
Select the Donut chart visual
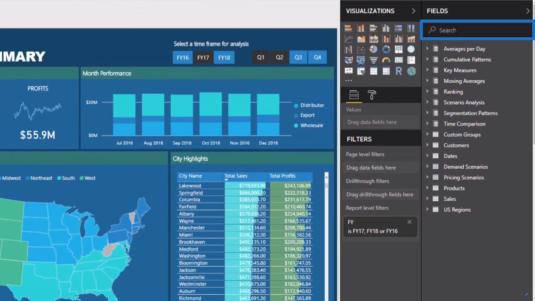point(386,49)
